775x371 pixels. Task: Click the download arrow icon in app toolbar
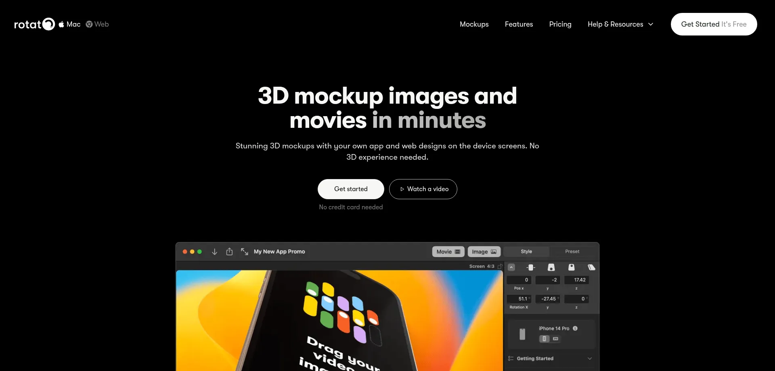coord(215,252)
